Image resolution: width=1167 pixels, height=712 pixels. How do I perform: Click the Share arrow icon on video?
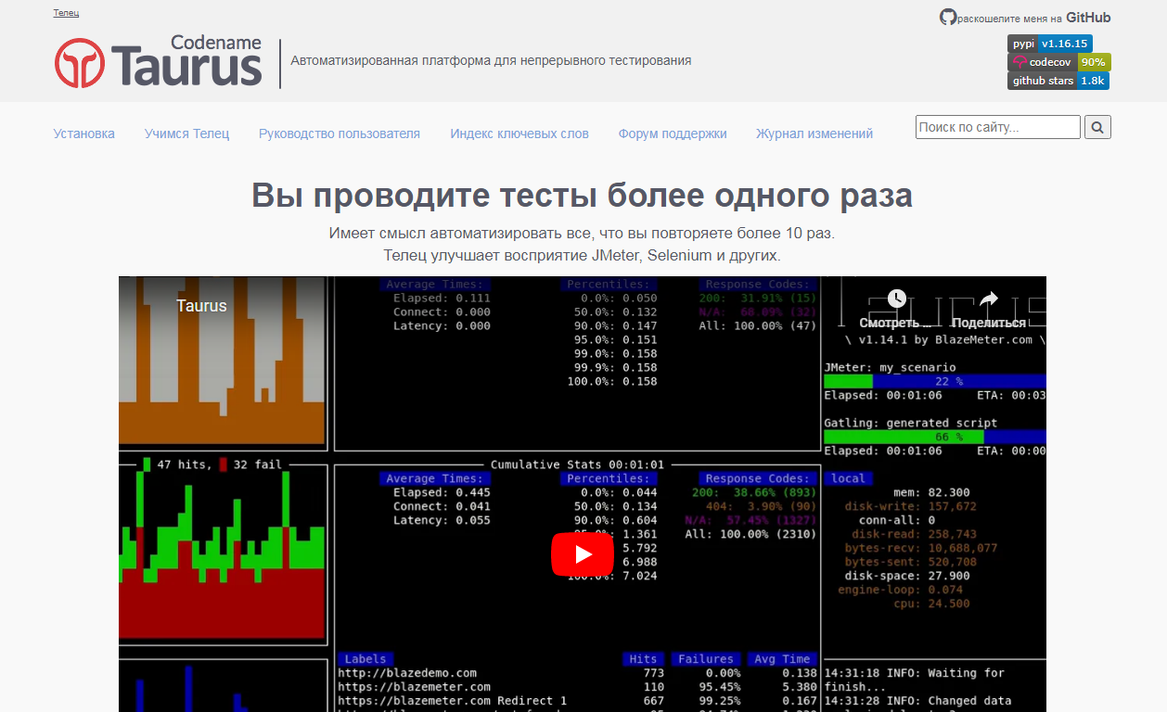pos(988,299)
